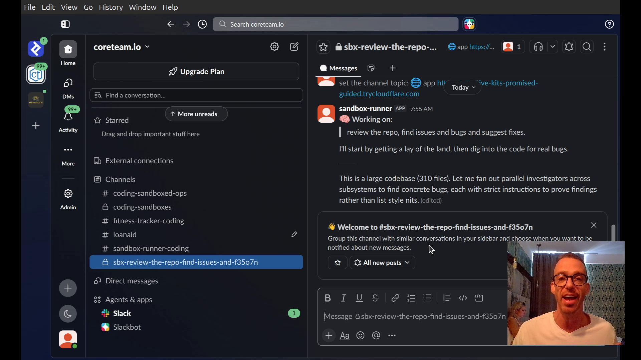Toggle the sidebar collapse icon
The width and height of the screenshot is (641, 360).
coord(66,24)
